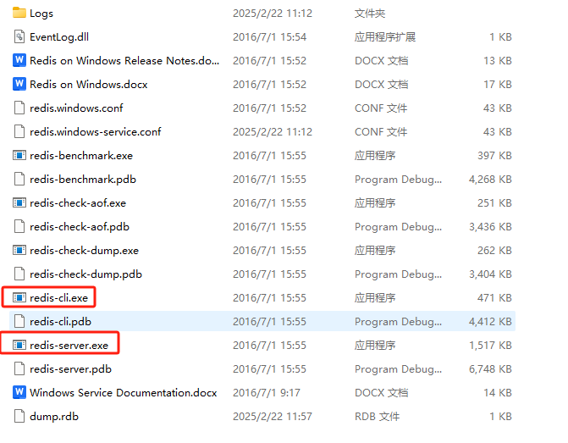Click redis-check-aof.exe application icon

19,202
